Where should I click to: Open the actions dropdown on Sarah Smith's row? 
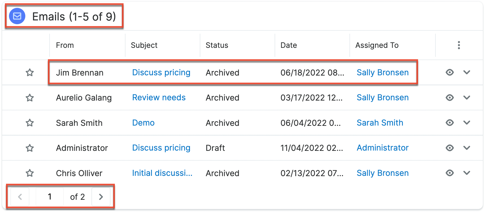point(467,123)
